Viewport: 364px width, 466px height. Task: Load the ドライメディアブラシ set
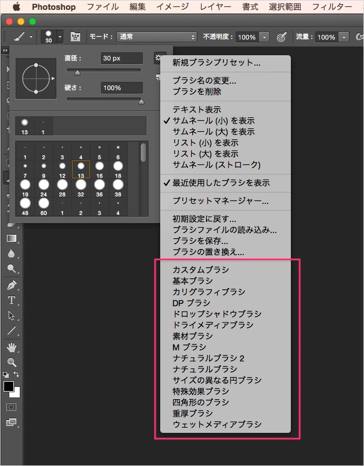[213, 325]
